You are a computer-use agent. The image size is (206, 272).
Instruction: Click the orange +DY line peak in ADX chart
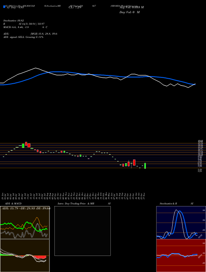[37, 217]
